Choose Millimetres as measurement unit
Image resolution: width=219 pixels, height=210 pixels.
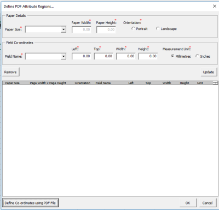tap(172, 56)
